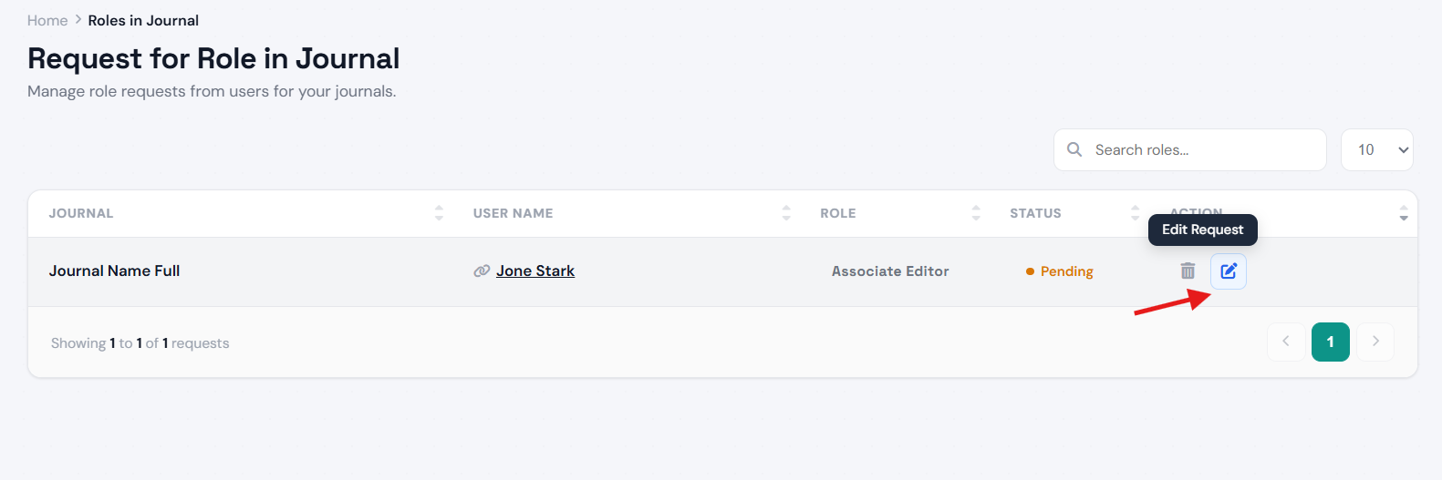The height and width of the screenshot is (480, 1442).
Task: Focus the Search roles input field
Action: pos(1190,149)
